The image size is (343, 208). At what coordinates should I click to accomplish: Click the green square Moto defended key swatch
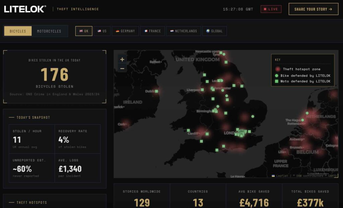click(276, 81)
